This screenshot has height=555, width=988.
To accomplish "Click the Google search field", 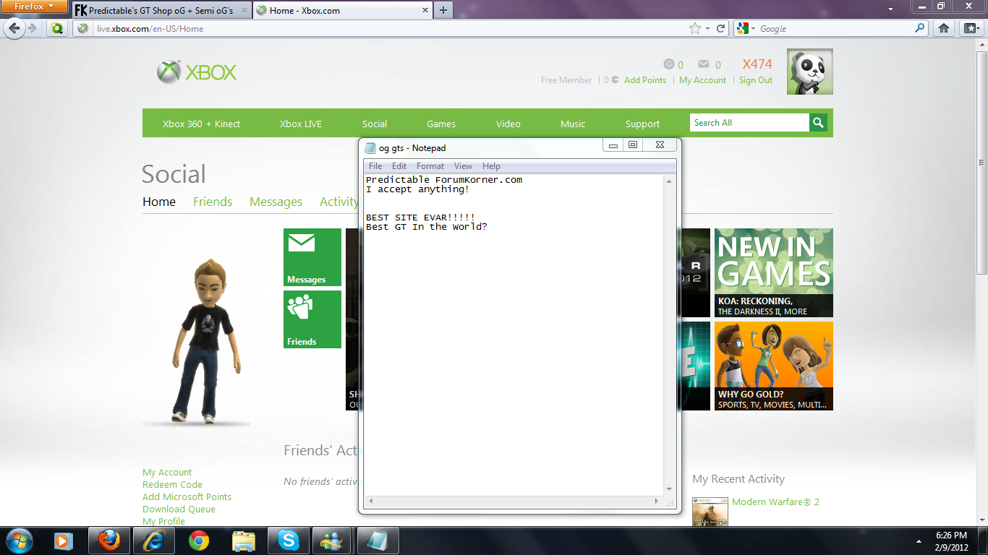I will tap(835, 28).
